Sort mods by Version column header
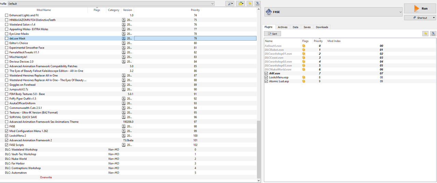This screenshot has height=183, width=437. 127,10
